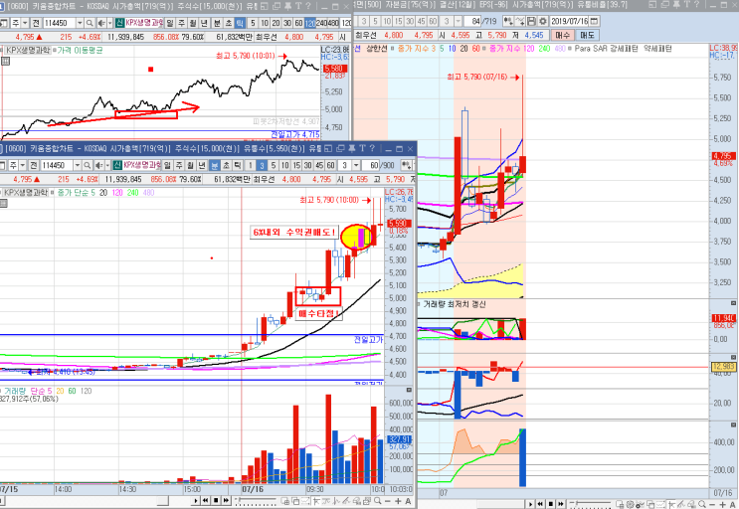This screenshot has height=509, width=739.
Task: Click 2019/07/16 date field in right window
Action: [x=569, y=22]
